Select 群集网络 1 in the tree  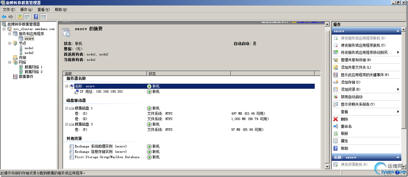[x=34, y=67]
